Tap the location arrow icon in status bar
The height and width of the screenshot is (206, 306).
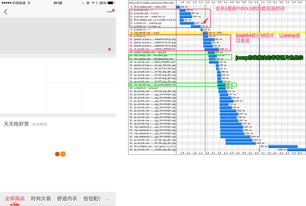coord(93,3)
